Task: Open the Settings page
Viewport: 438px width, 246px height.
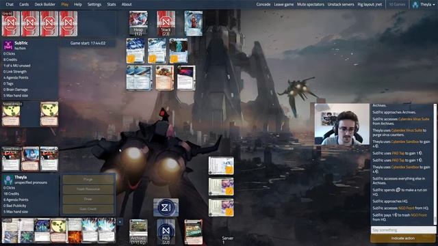Action: click(x=94, y=5)
